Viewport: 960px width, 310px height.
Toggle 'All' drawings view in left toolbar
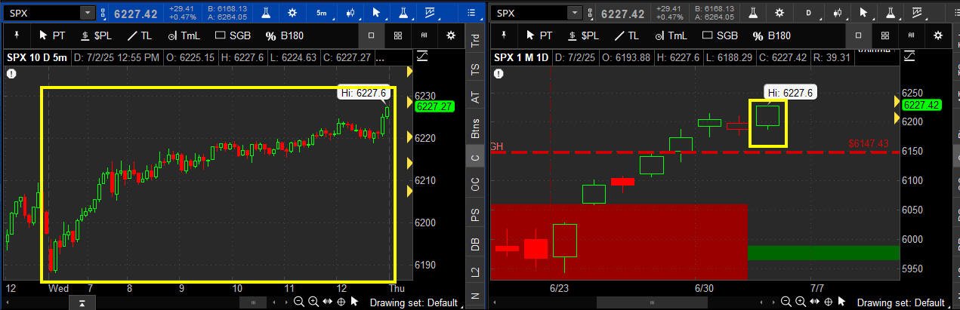click(424, 35)
